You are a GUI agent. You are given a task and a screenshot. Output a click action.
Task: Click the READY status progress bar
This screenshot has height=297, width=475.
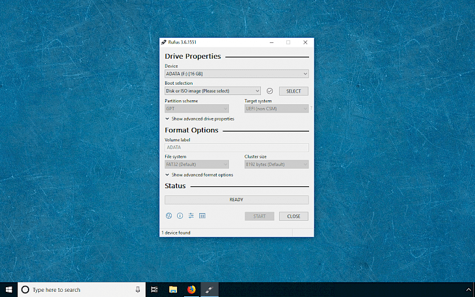pyautogui.click(x=237, y=200)
